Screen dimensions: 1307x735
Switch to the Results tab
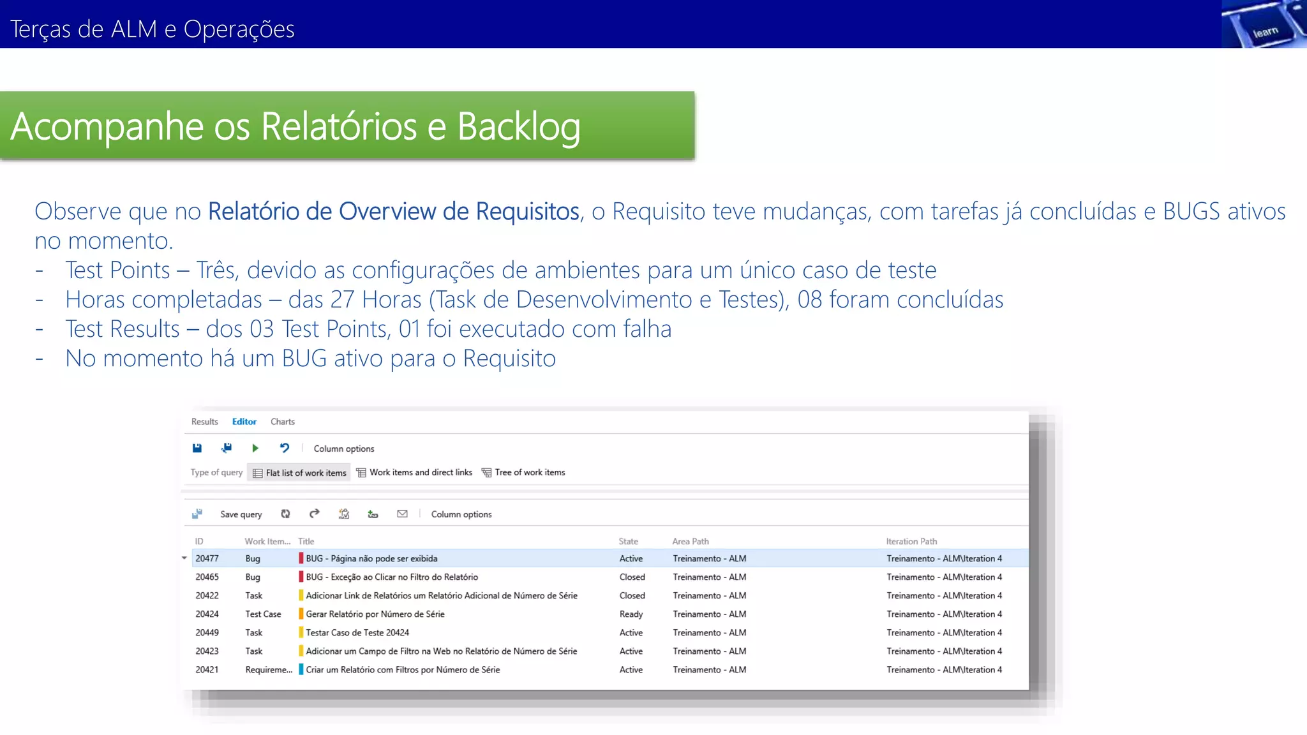pyautogui.click(x=205, y=422)
